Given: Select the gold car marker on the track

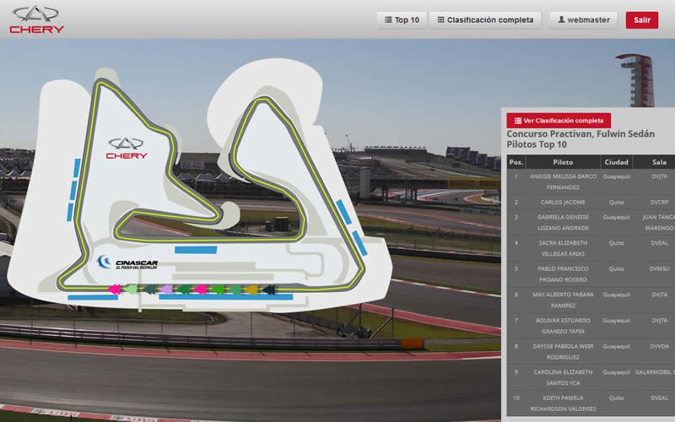Looking at the screenshot, I should 251,289.
